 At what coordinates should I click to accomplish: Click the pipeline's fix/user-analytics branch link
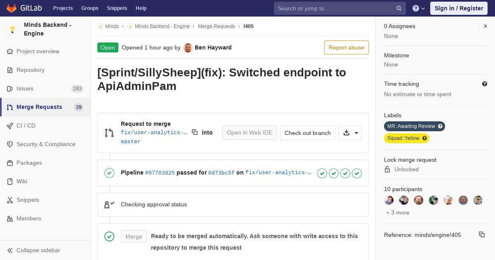[278, 173]
